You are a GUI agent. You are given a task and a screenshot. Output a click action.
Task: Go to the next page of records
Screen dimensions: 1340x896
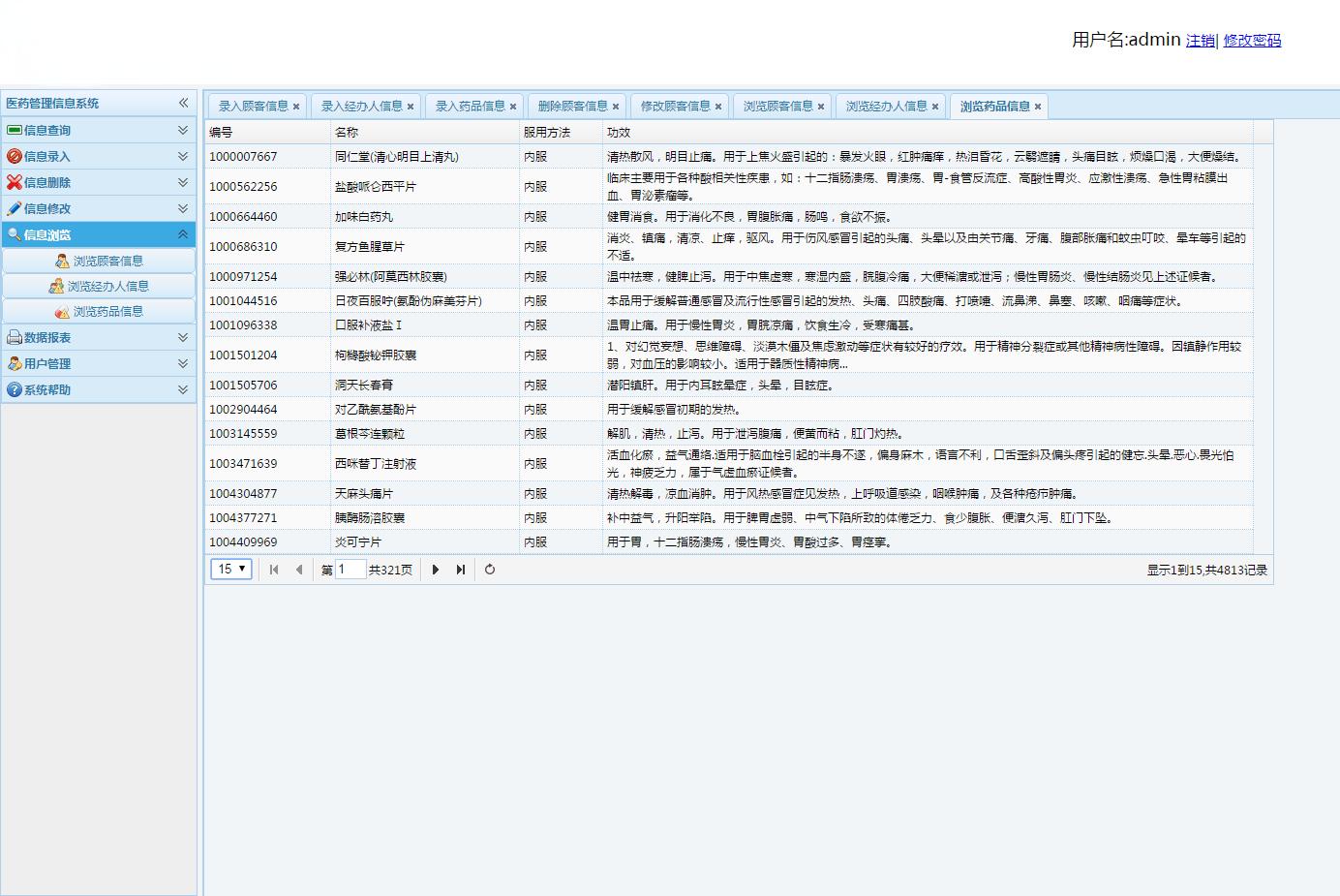[x=436, y=570]
